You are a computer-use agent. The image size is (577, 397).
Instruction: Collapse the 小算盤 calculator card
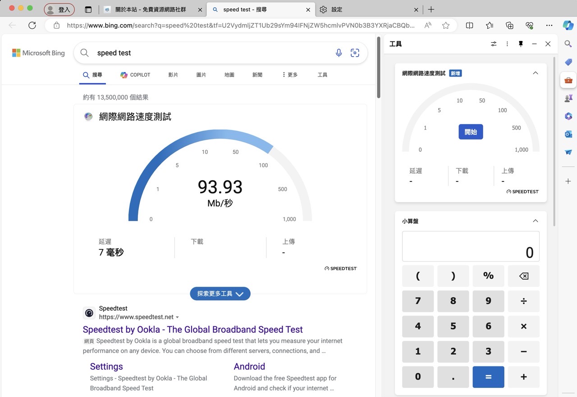point(536,221)
